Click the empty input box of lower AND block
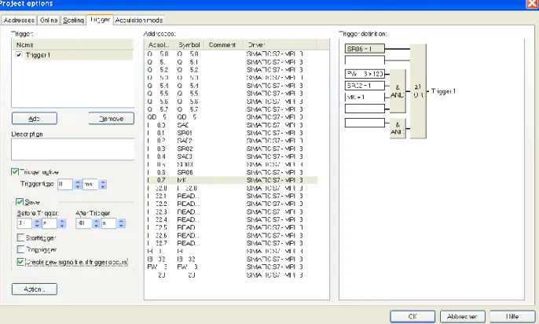 tap(365, 123)
